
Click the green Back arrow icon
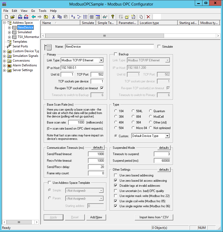pyautogui.click(x=33, y=17)
